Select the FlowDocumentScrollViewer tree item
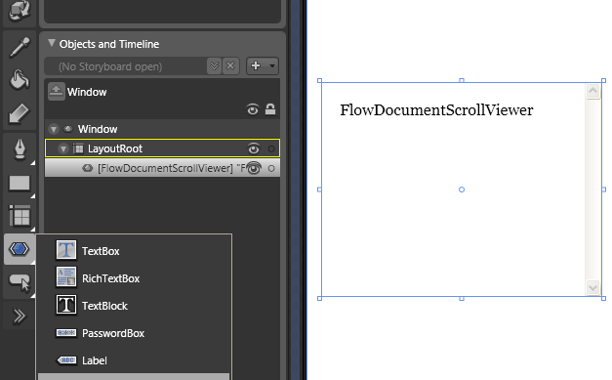612x380 pixels. tap(162, 168)
